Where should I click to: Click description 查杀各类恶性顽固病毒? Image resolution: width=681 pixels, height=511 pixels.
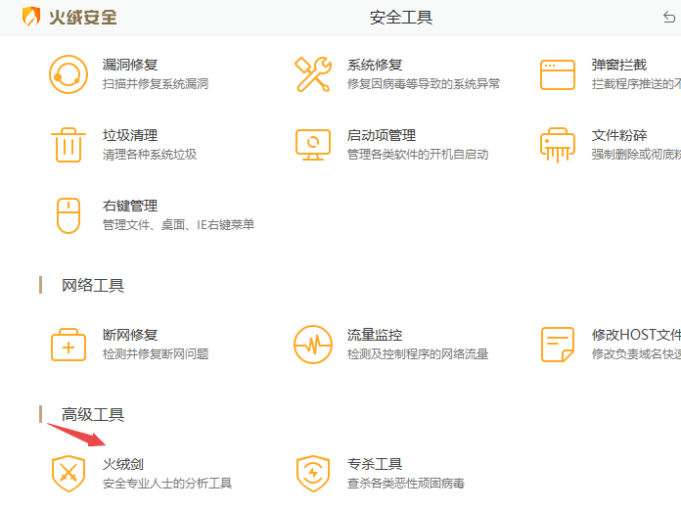[406, 484]
